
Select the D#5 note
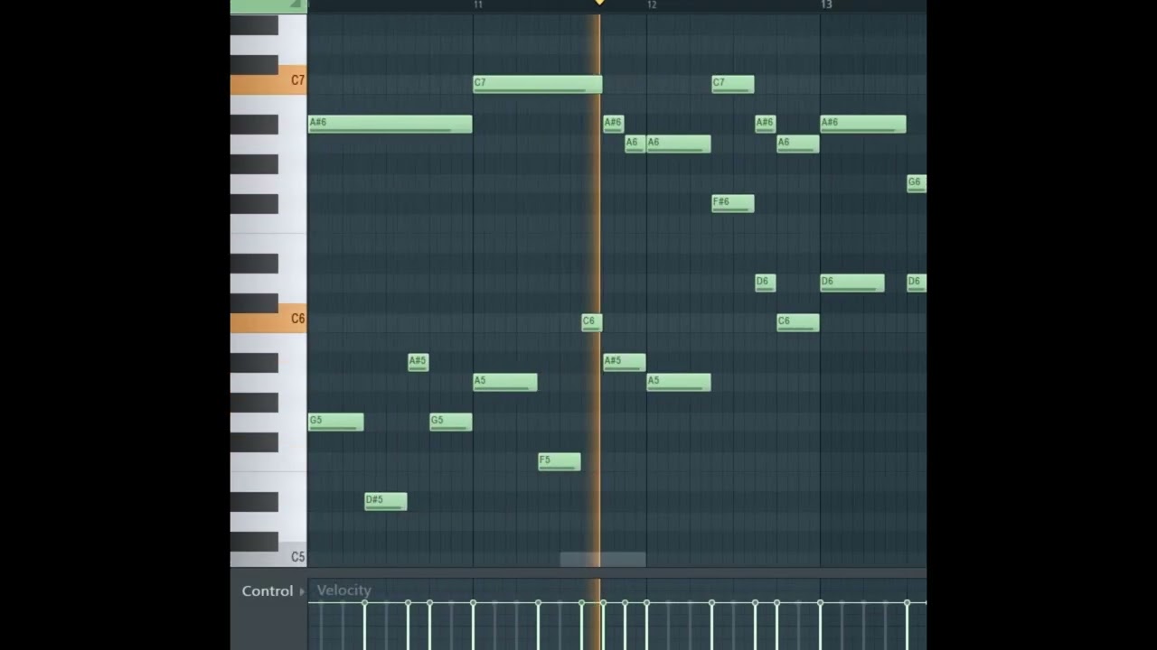[x=386, y=501]
